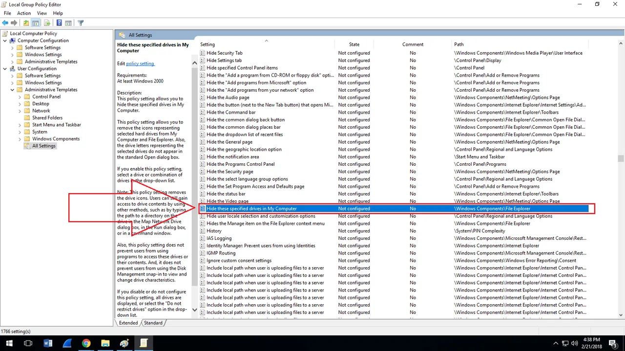Switch to the Extended tab
Screen dimensions: 625x351
128,323
